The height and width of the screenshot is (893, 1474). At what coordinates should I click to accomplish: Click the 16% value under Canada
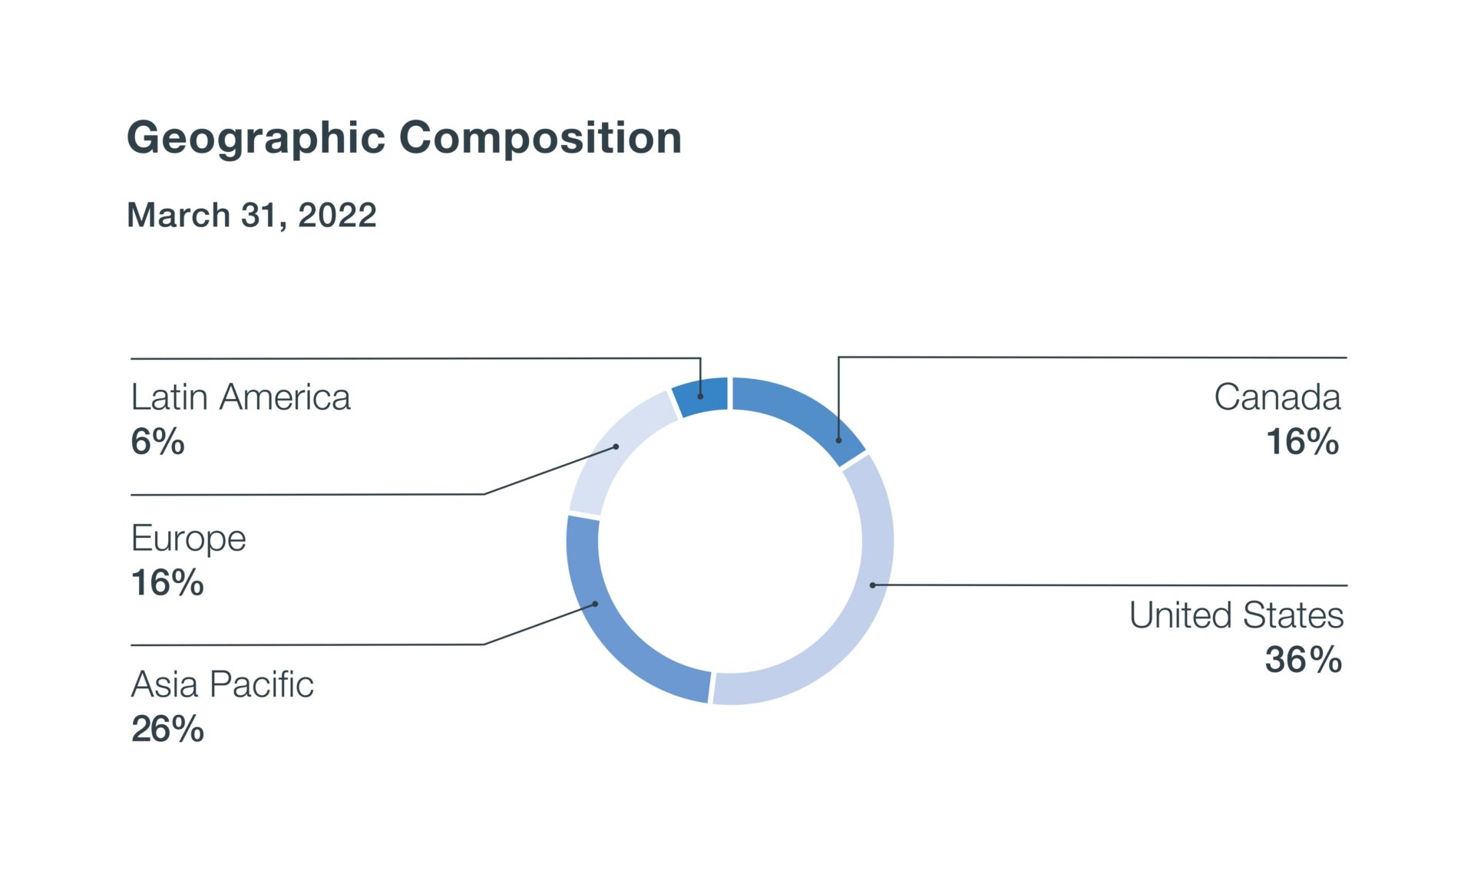click(1303, 442)
